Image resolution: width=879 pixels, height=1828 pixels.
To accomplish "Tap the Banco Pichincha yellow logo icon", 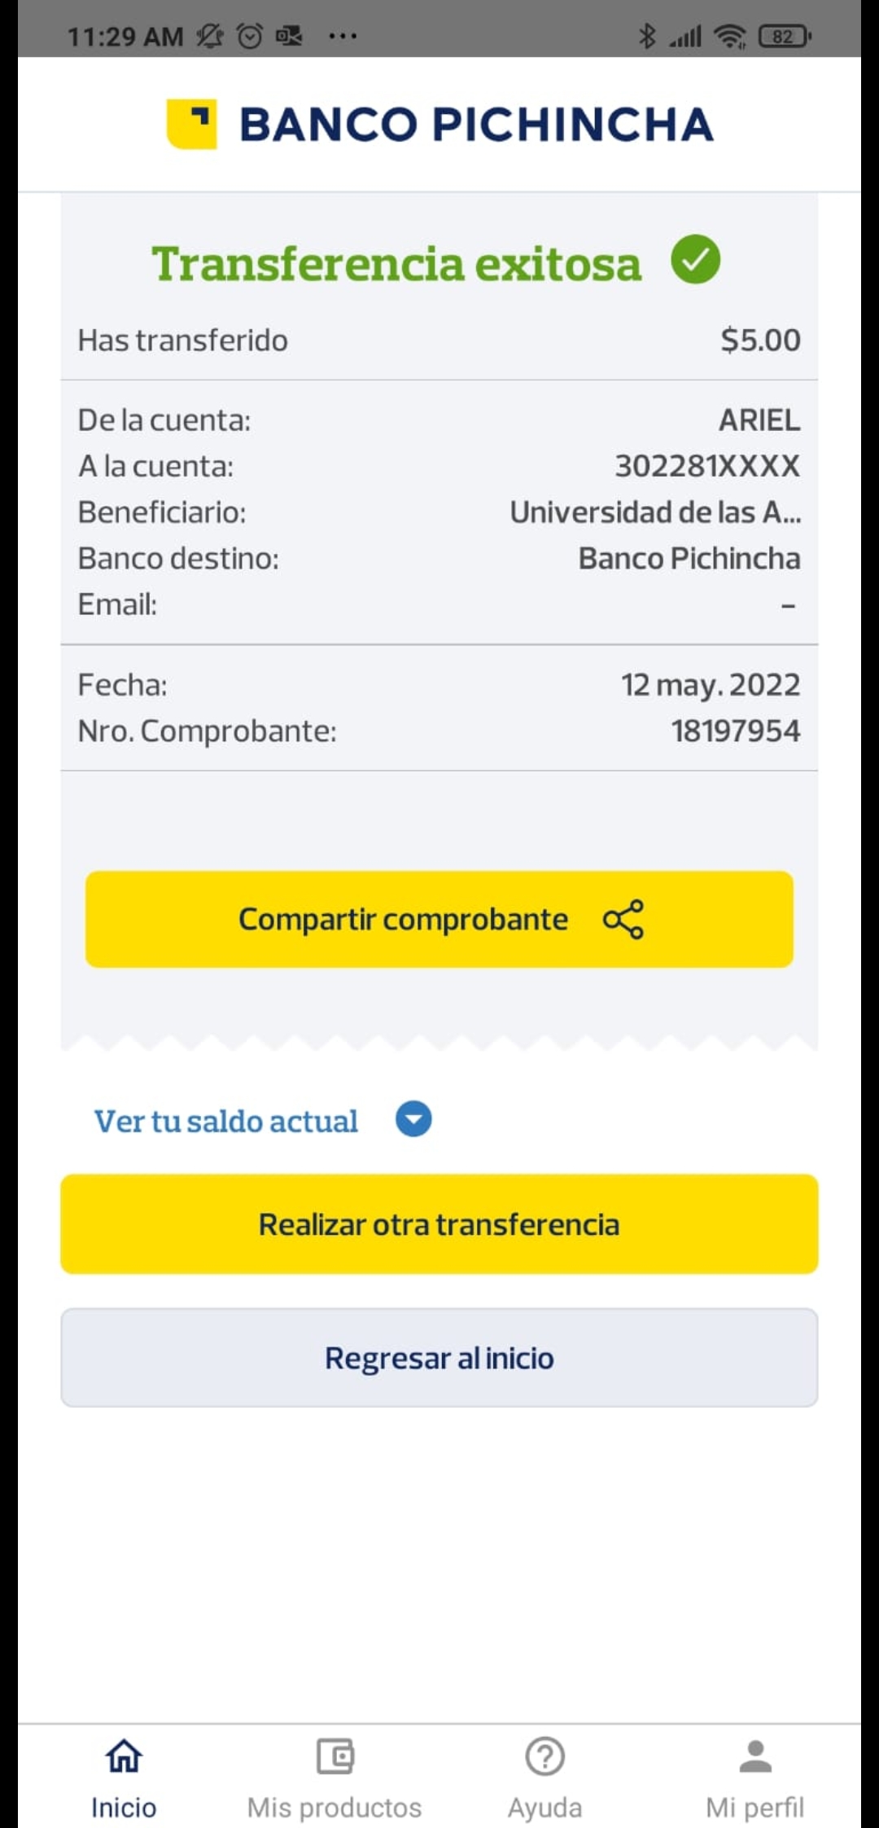I will [x=192, y=124].
